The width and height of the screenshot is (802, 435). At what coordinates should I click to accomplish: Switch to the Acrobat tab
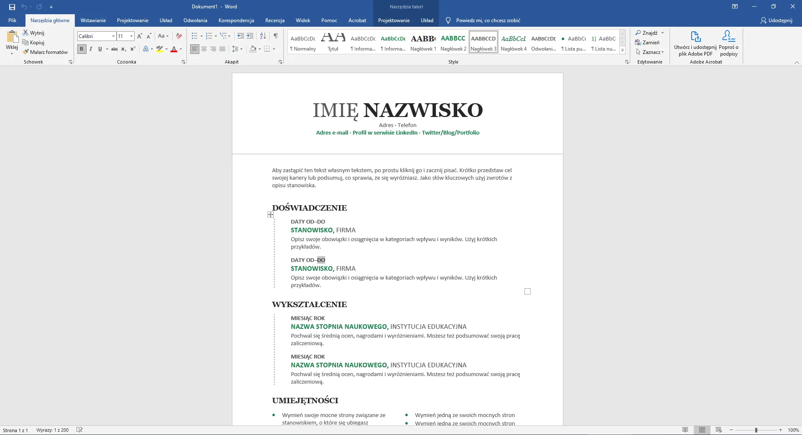point(357,20)
